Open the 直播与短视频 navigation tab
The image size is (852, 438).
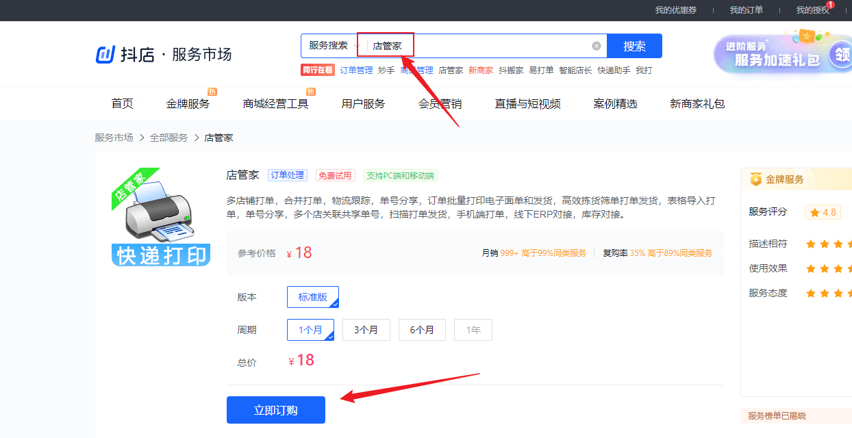click(x=527, y=104)
